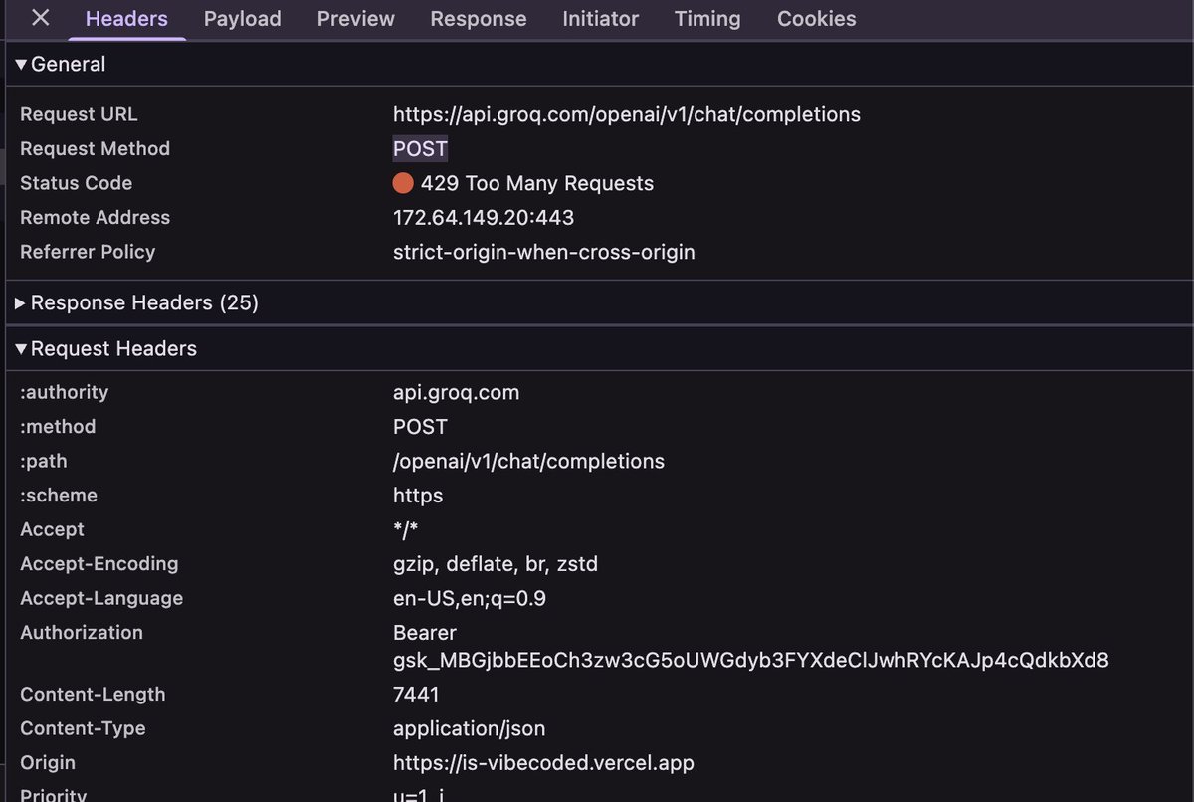
Task: Expand the Response Headers (25) section
Action: [x=136, y=302]
